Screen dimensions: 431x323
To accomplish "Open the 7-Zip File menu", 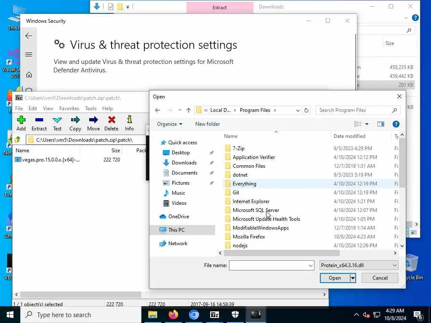I will pyautogui.click(x=19, y=109).
